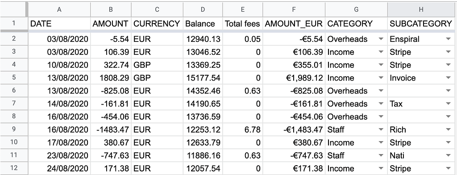457x175 pixels.
Task: Open the Tax subcategory dropdown arrow
Action: 448,104
